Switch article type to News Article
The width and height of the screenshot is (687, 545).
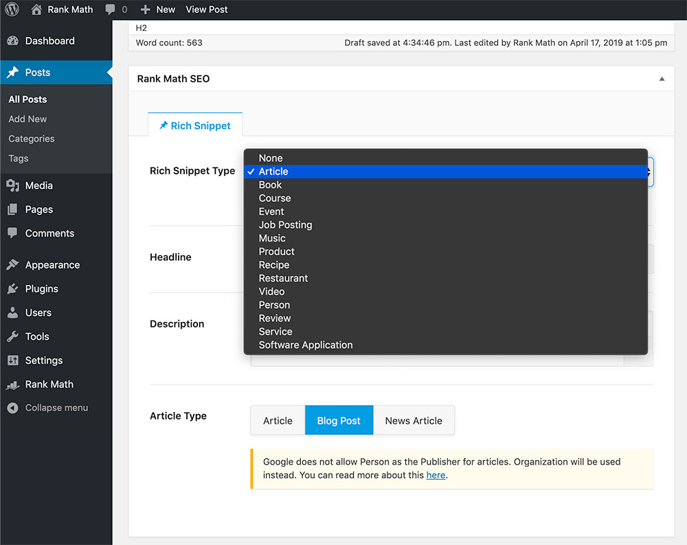(414, 421)
